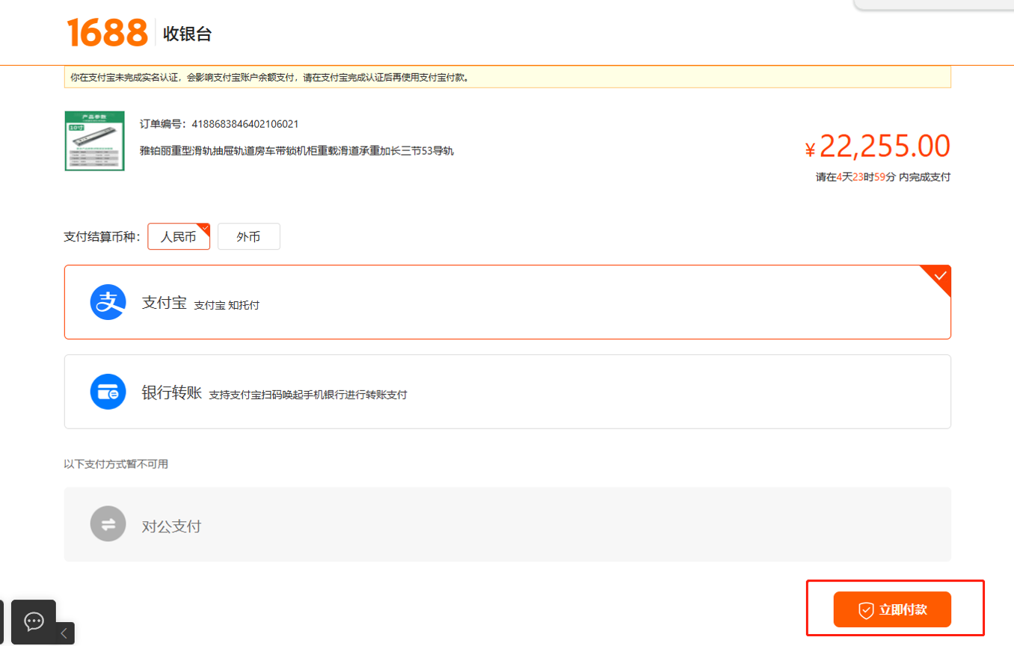Image resolution: width=1014 pixels, height=646 pixels.
Task: Select the 外币 currency option
Action: tap(248, 236)
